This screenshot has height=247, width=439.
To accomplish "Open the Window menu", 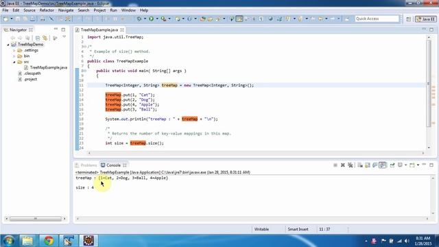I will point(128,10).
